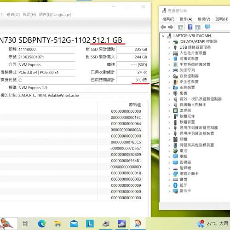Select the 軟體元件 tree row
The height and width of the screenshot is (230, 230).
[187, 116]
